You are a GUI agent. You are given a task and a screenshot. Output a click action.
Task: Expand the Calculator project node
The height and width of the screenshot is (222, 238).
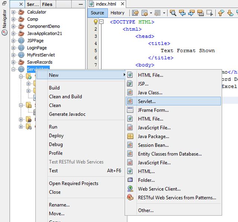(x=13, y=12)
